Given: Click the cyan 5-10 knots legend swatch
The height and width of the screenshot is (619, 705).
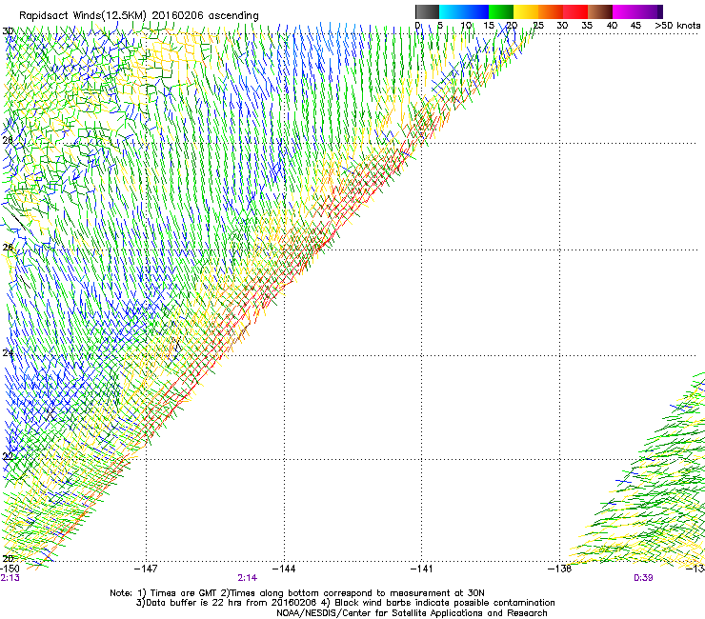Looking at the screenshot, I should (x=451, y=11).
